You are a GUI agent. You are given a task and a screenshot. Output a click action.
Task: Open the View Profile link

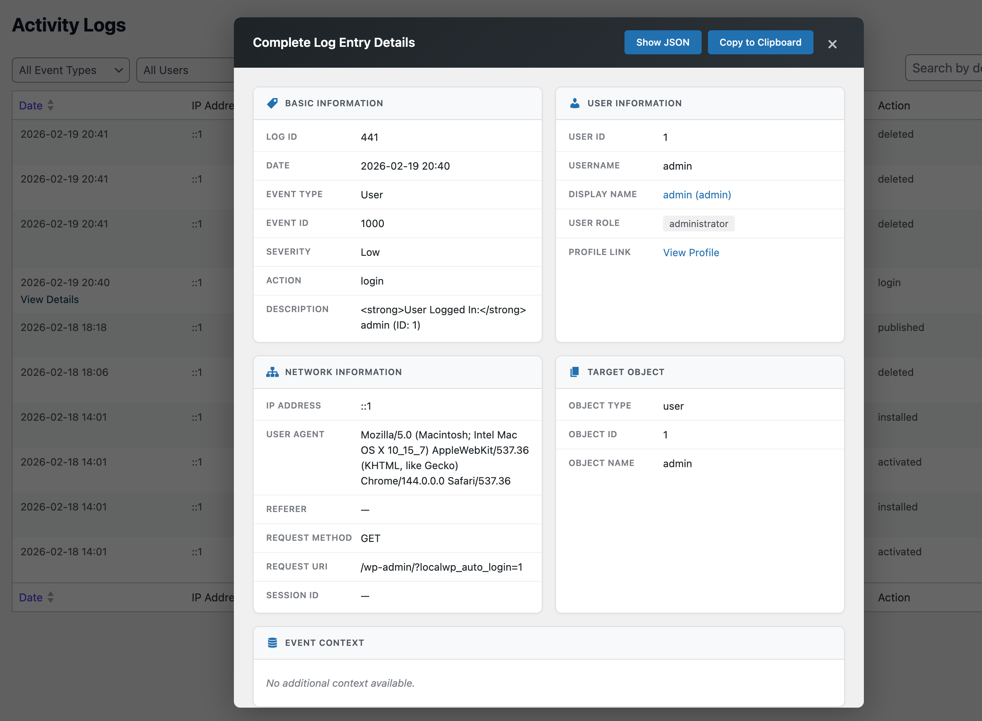[691, 252]
